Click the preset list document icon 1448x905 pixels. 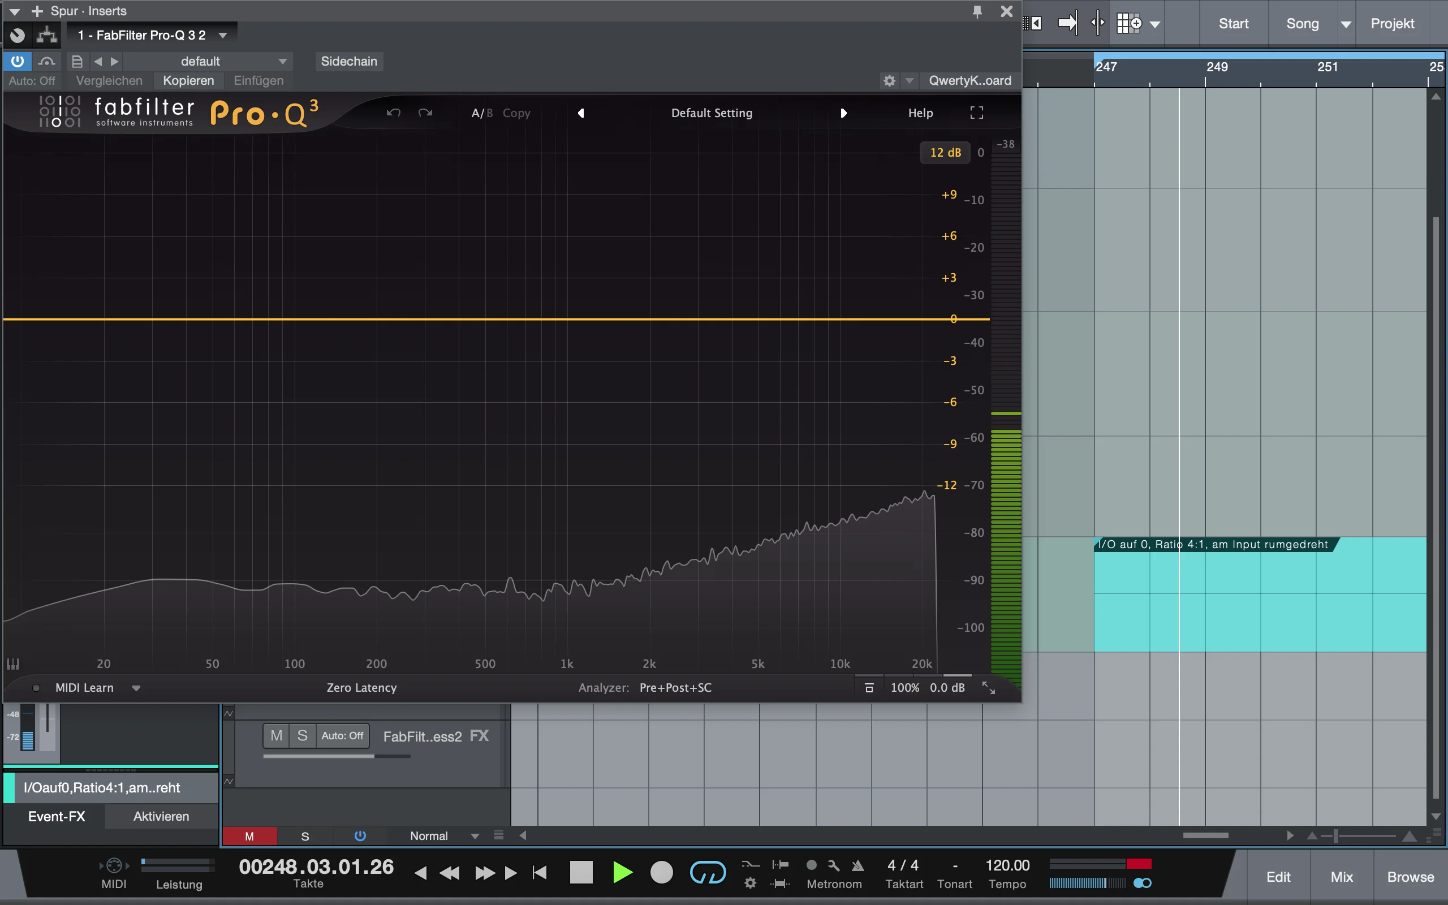(x=77, y=61)
